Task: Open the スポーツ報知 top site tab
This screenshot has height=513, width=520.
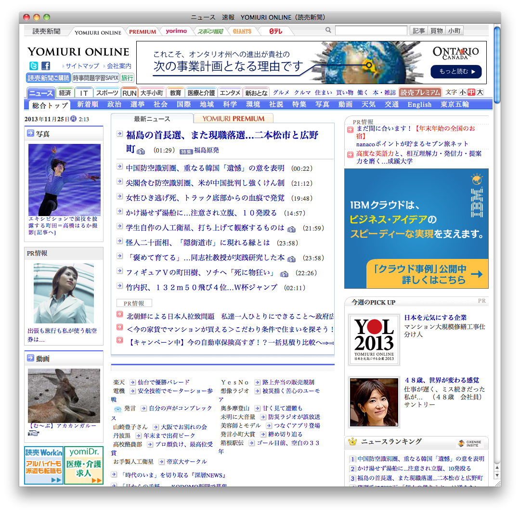Action: tap(210, 31)
